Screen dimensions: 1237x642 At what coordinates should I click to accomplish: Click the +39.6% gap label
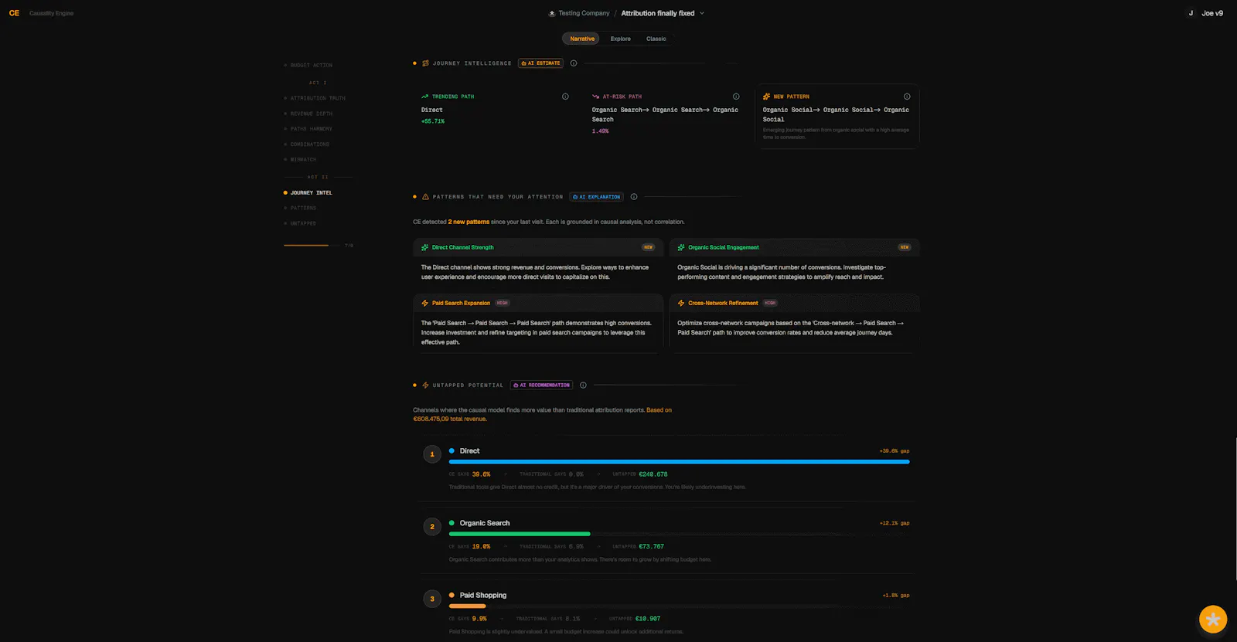click(894, 451)
